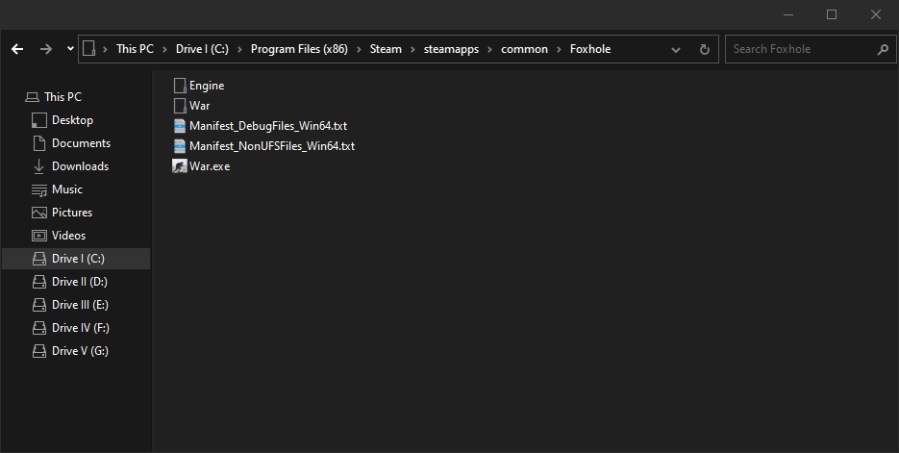
Task: Click the steamapps breadcrumb segment
Action: 451,49
